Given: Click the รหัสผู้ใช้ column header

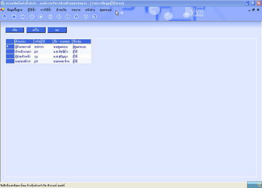Looking at the screenshot, I should tap(42, 41).
